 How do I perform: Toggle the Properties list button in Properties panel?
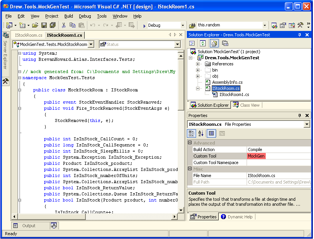(211, 133)
